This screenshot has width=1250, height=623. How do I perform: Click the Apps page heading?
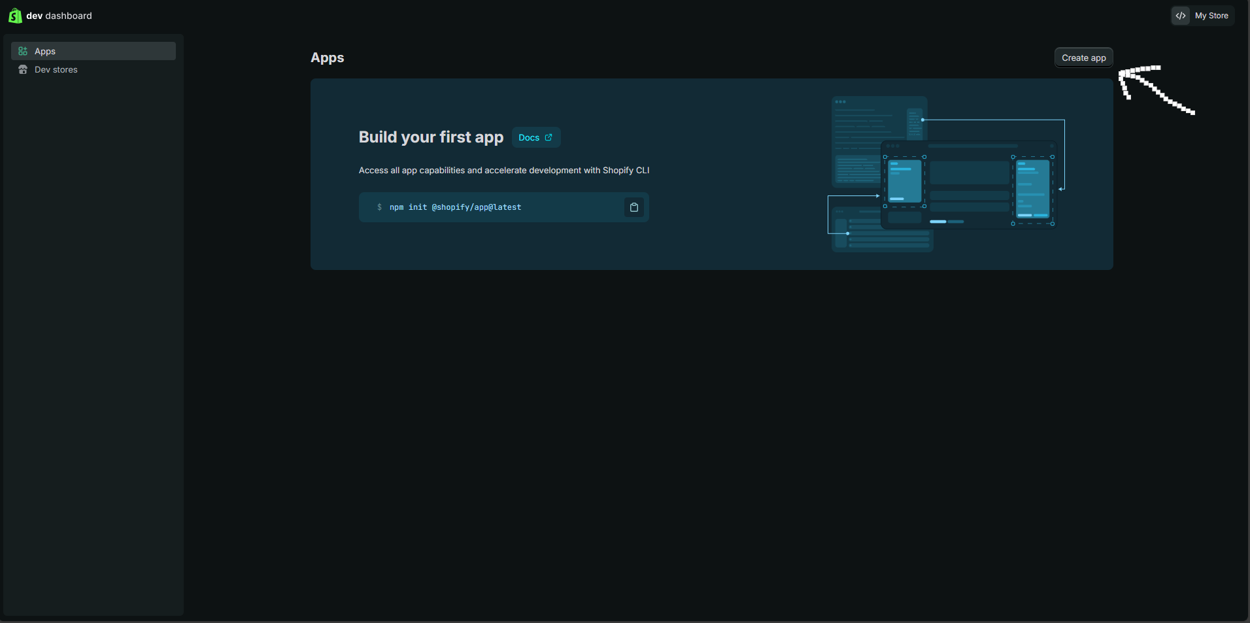pos(327,58)
